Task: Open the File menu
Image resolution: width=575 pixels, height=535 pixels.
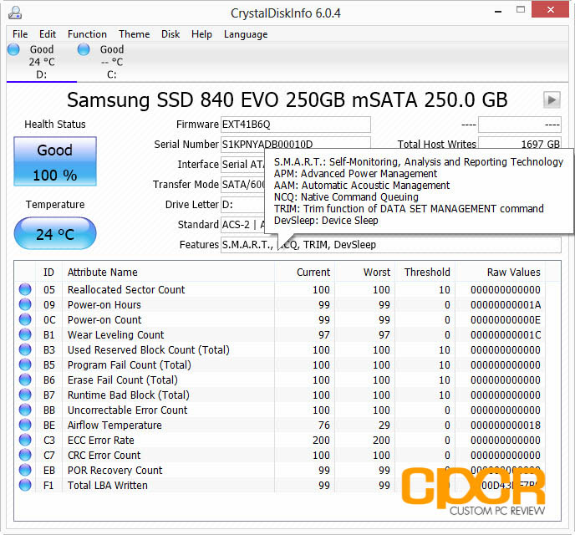Action: [20, 34]
